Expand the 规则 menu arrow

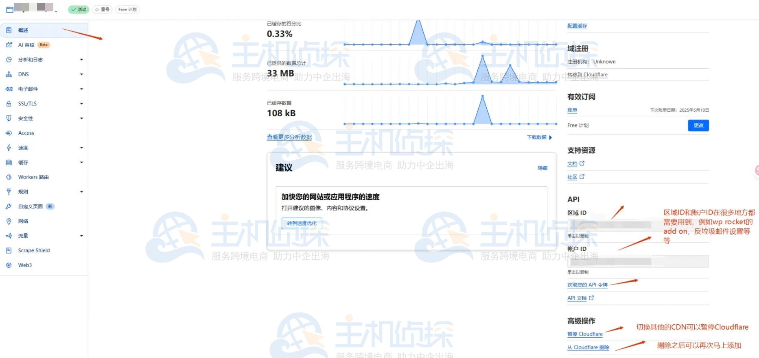point(81,192)
